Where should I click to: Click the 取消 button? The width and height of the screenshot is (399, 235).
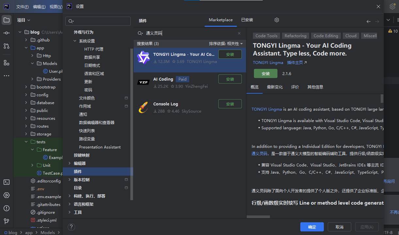(x=340, y=227)
